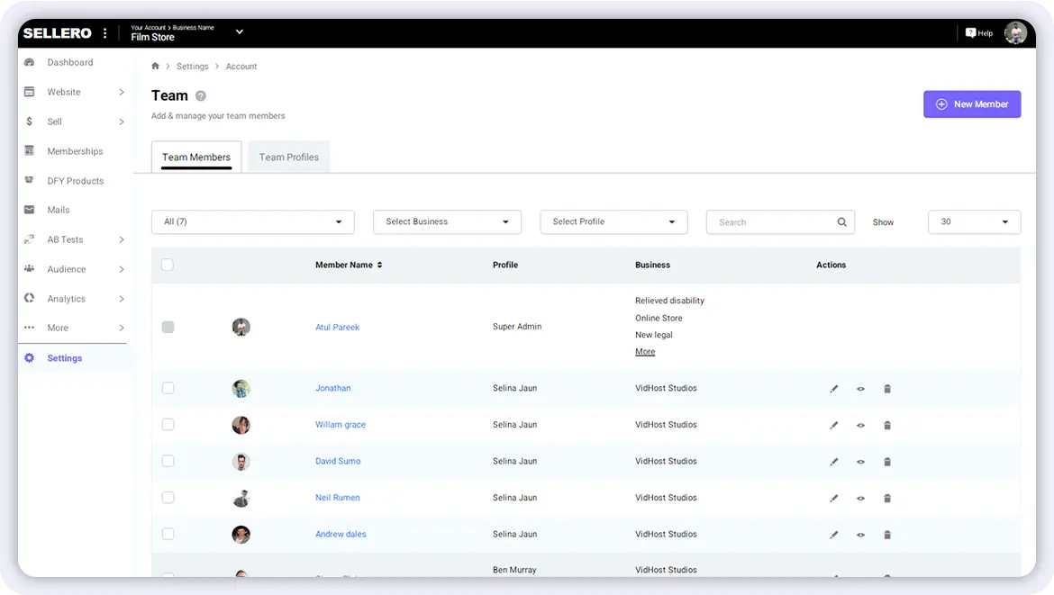Click pencil edit icon for Andrew dales
1054x595 pixels.
833,535
